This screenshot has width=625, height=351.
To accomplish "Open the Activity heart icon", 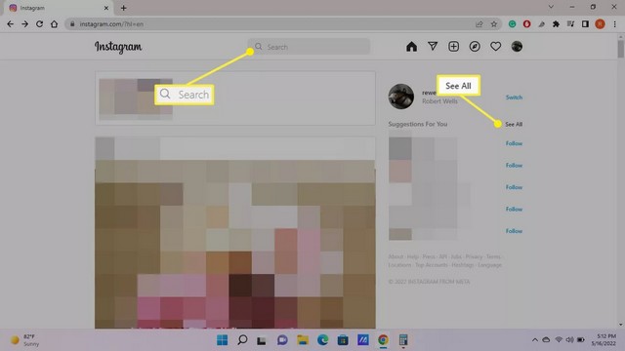I will [x=495, y=47].
